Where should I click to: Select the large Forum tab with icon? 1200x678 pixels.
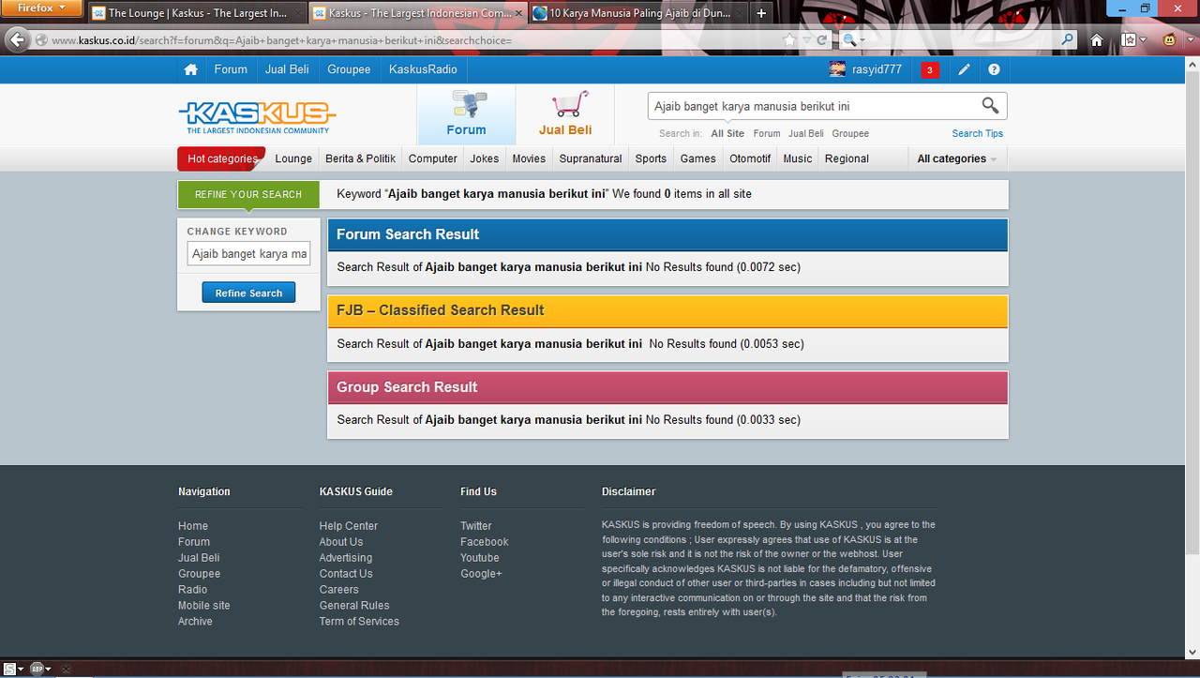466,115
